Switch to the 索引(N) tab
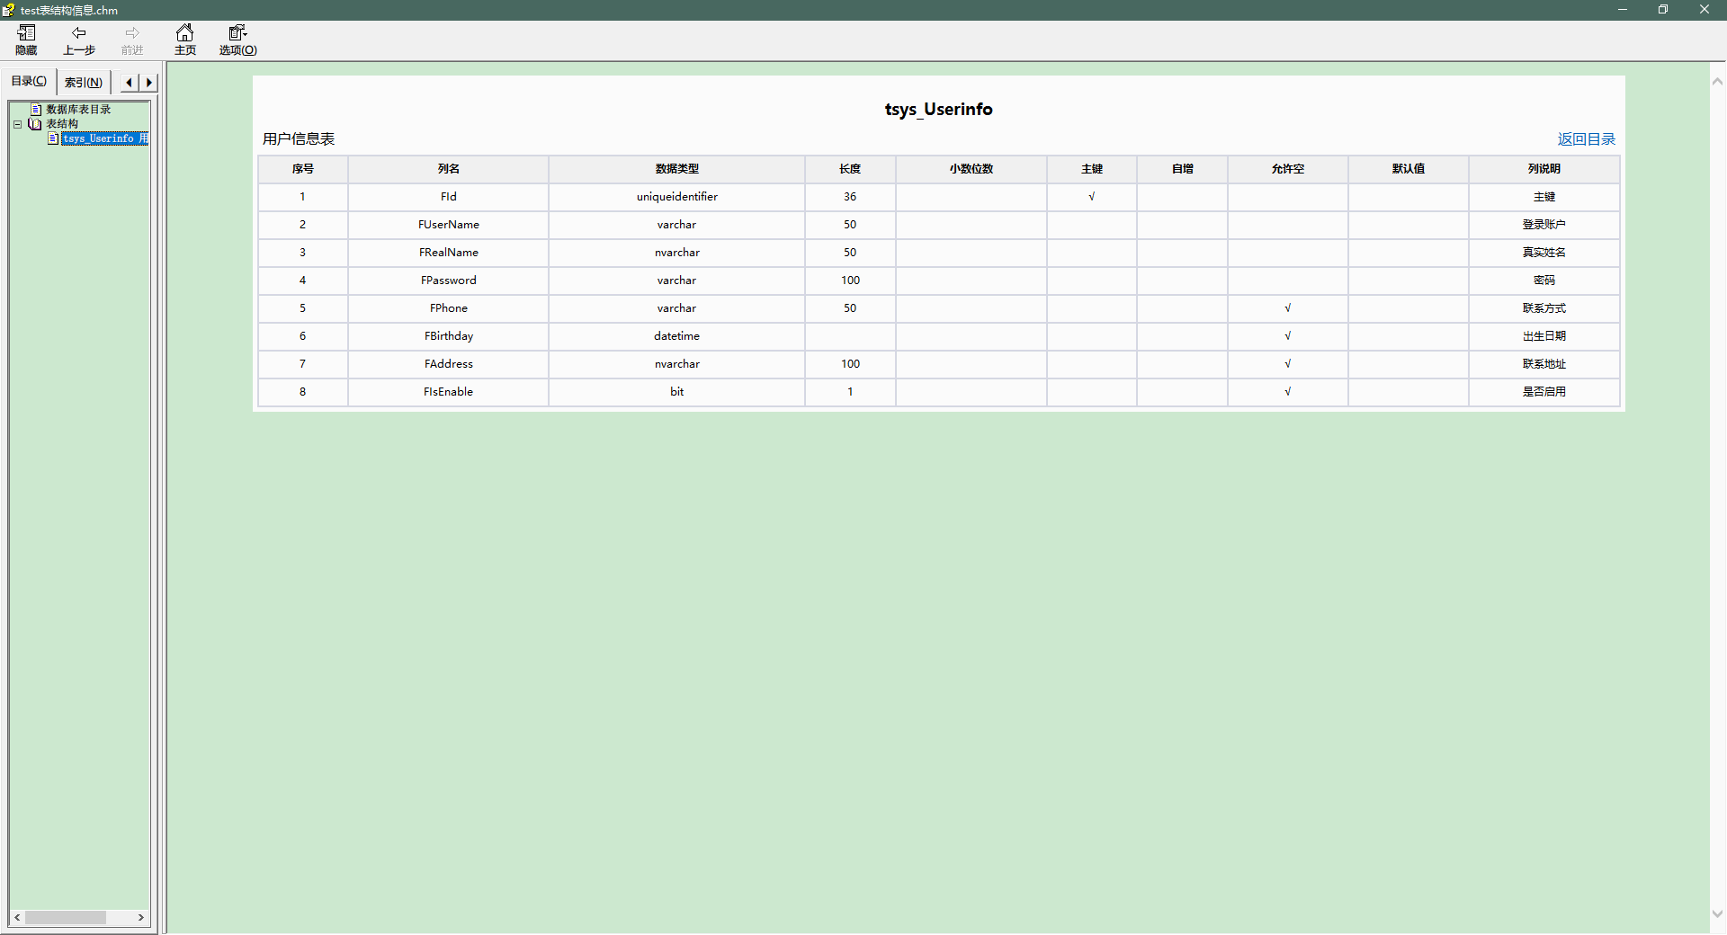 84,82
